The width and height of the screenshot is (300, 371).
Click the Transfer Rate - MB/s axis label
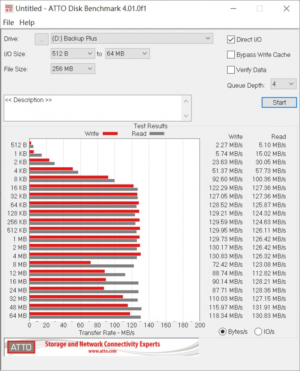coord(107,333)
